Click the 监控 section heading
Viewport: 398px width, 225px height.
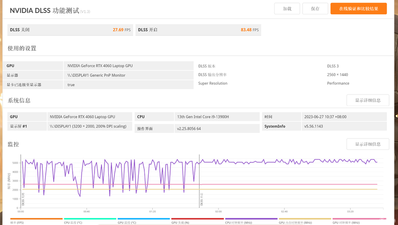click(x=13, y=144)
